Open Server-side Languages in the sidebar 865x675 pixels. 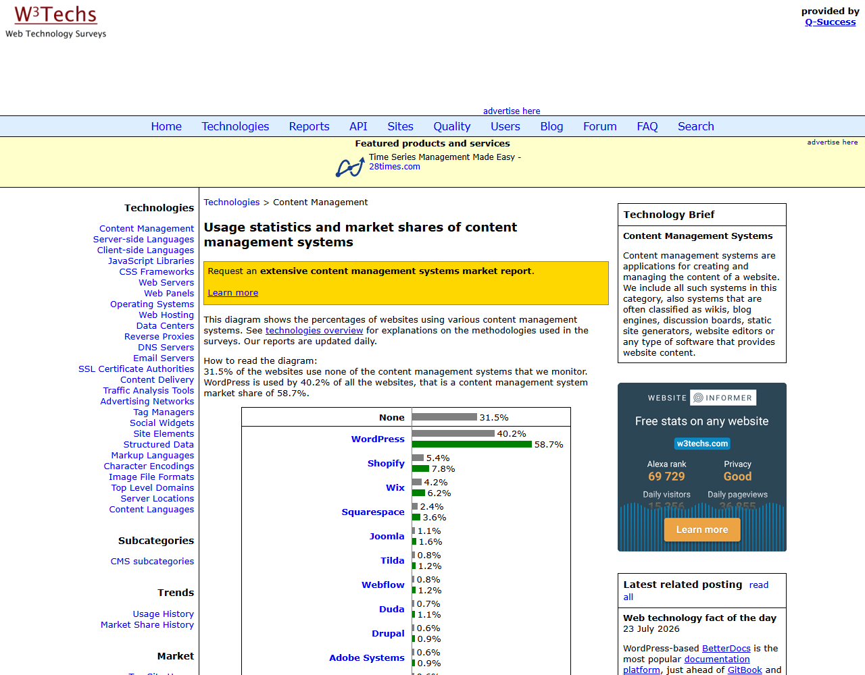tap(143, 239)
